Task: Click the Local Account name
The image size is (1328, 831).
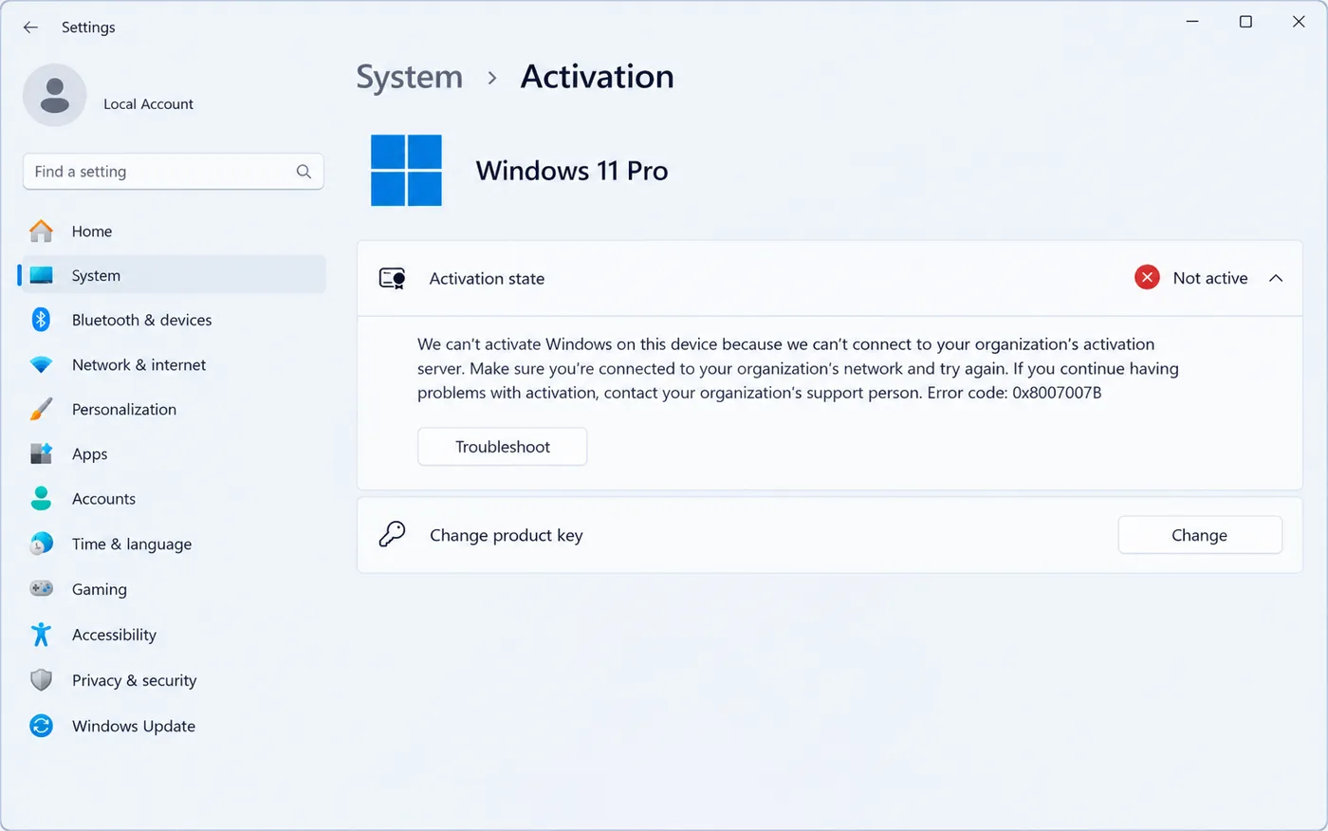Action: click(148, 104)
